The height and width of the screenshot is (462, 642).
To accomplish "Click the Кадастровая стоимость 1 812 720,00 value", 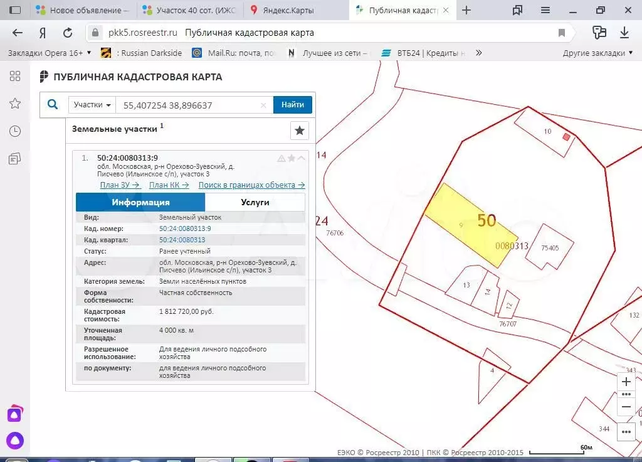I will [186, 311].
